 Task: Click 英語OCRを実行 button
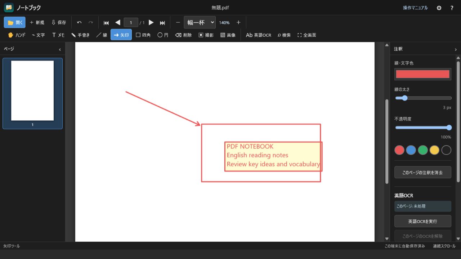click(x=423, y=221)
